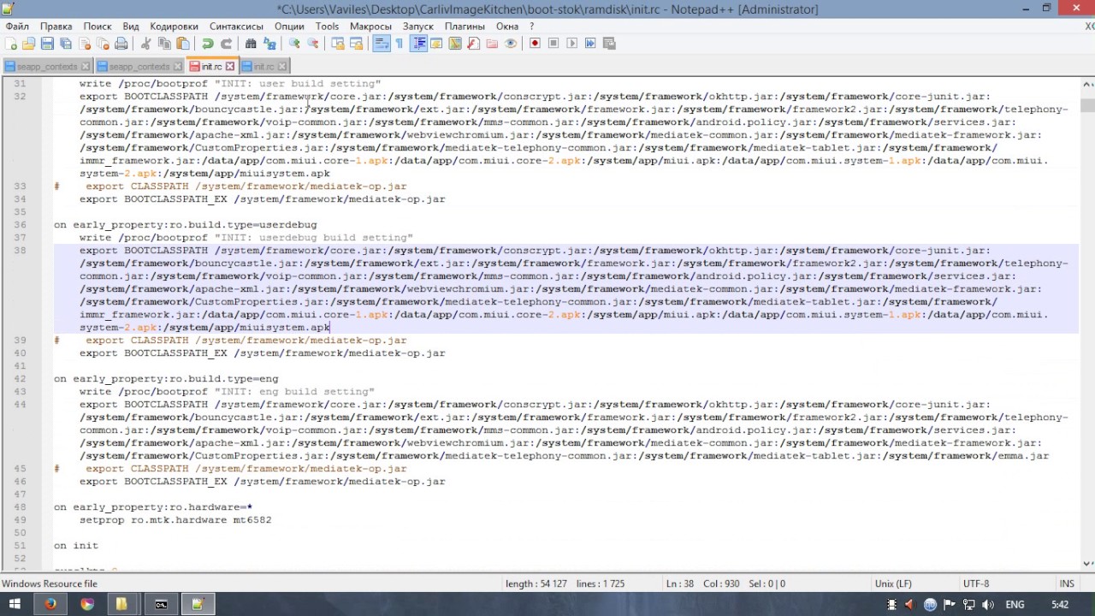Screen dimensions: 1095x616
Task: Open the Файл menu
Action: (16, 27)
